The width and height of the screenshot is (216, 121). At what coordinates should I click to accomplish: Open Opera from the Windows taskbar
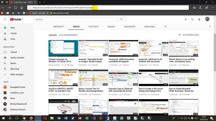coord(45,118)
